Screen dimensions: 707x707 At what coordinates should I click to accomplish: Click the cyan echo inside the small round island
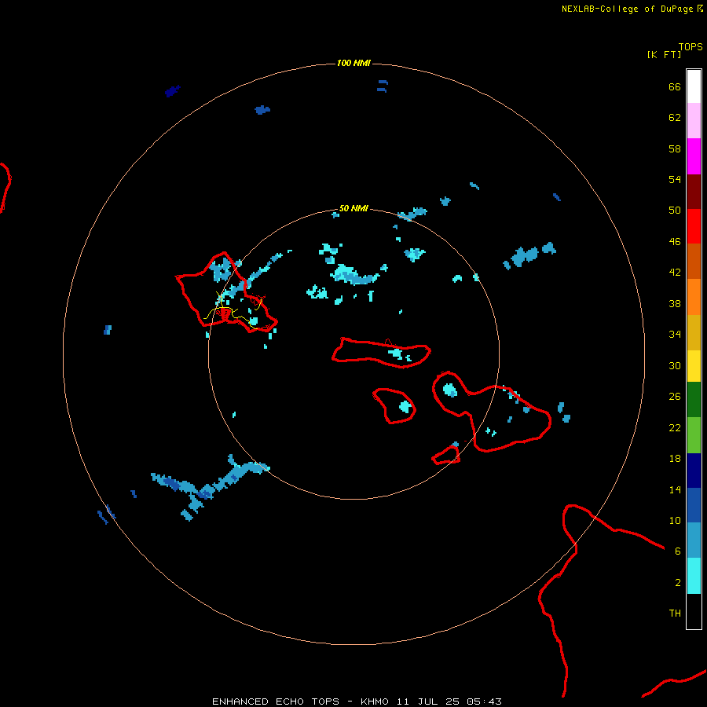[x=406, y=407]
